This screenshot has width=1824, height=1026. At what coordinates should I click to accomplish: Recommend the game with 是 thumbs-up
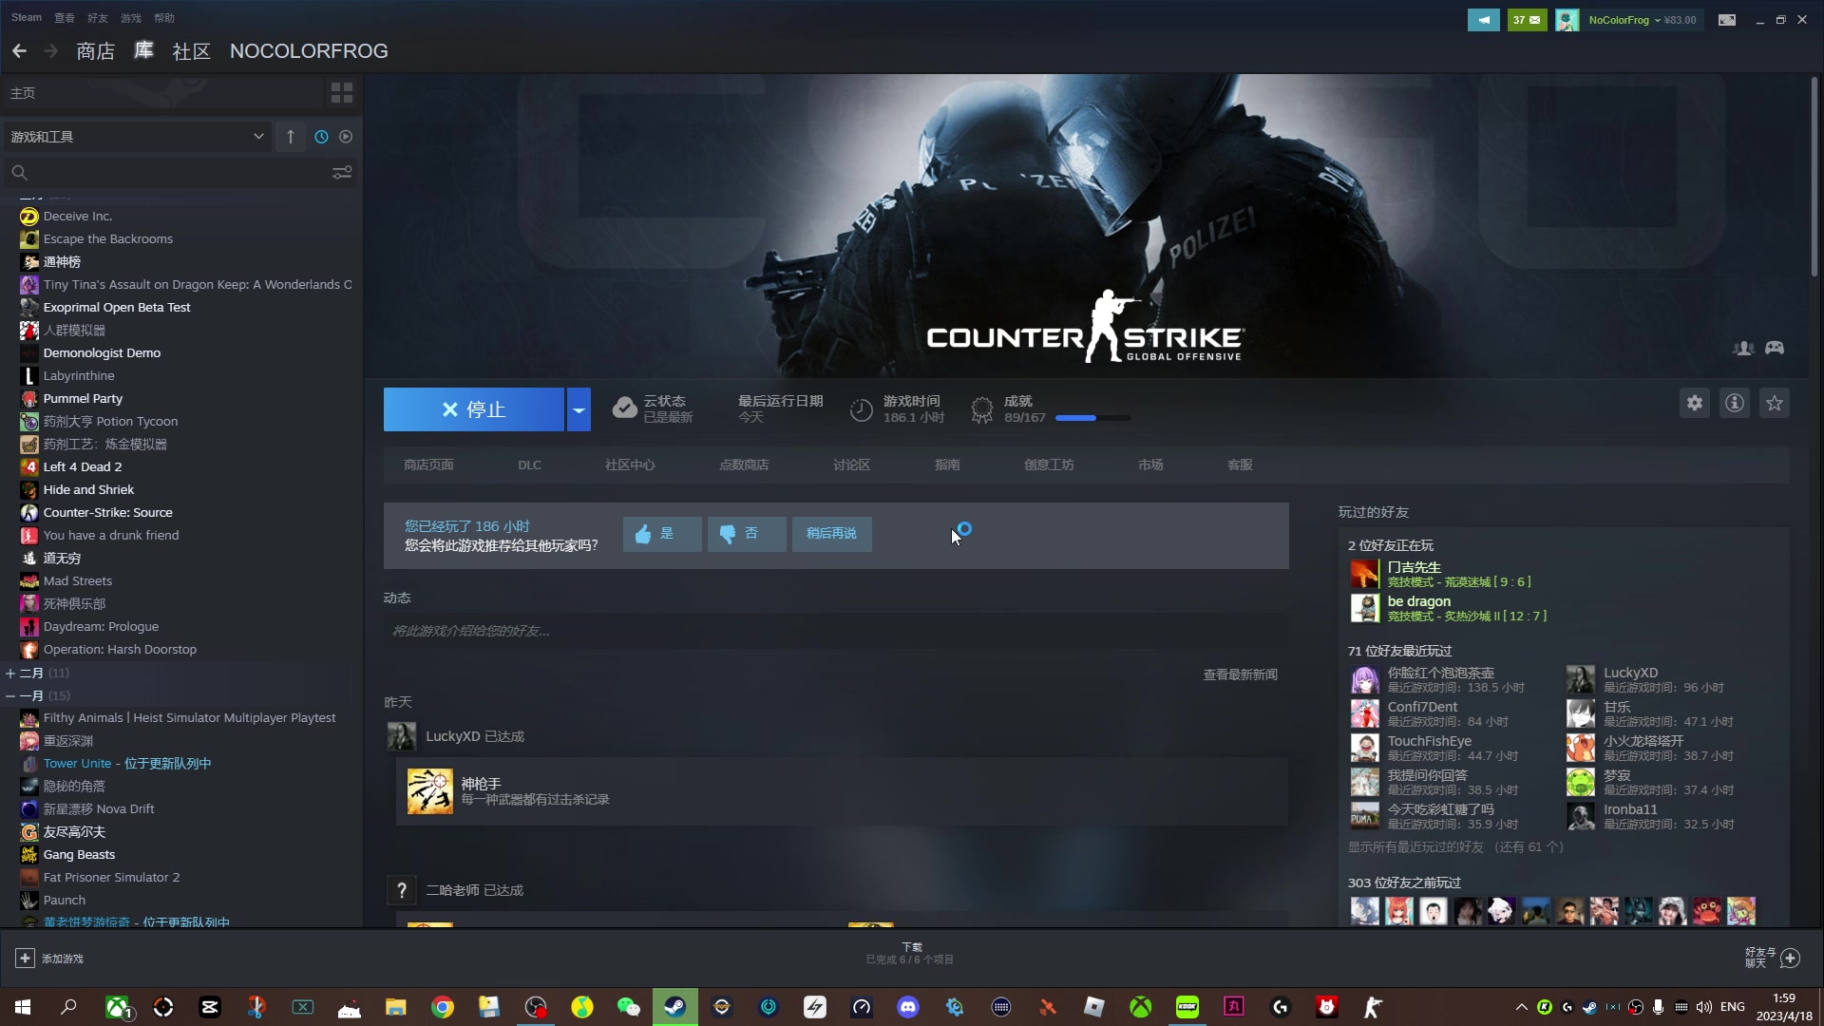coord(662,534)
